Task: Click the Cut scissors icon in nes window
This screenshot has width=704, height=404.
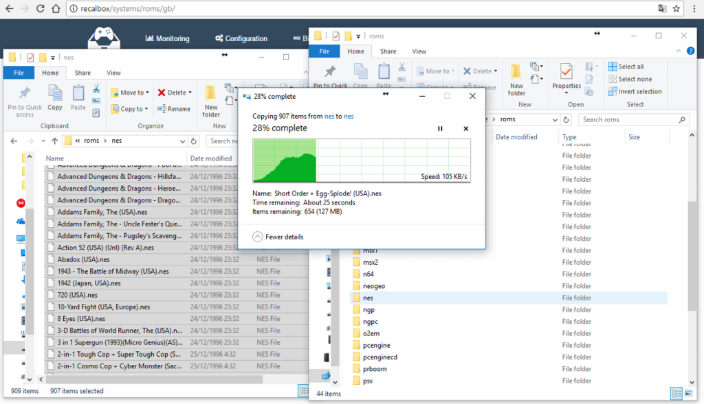Action: (x=96, y=89)
